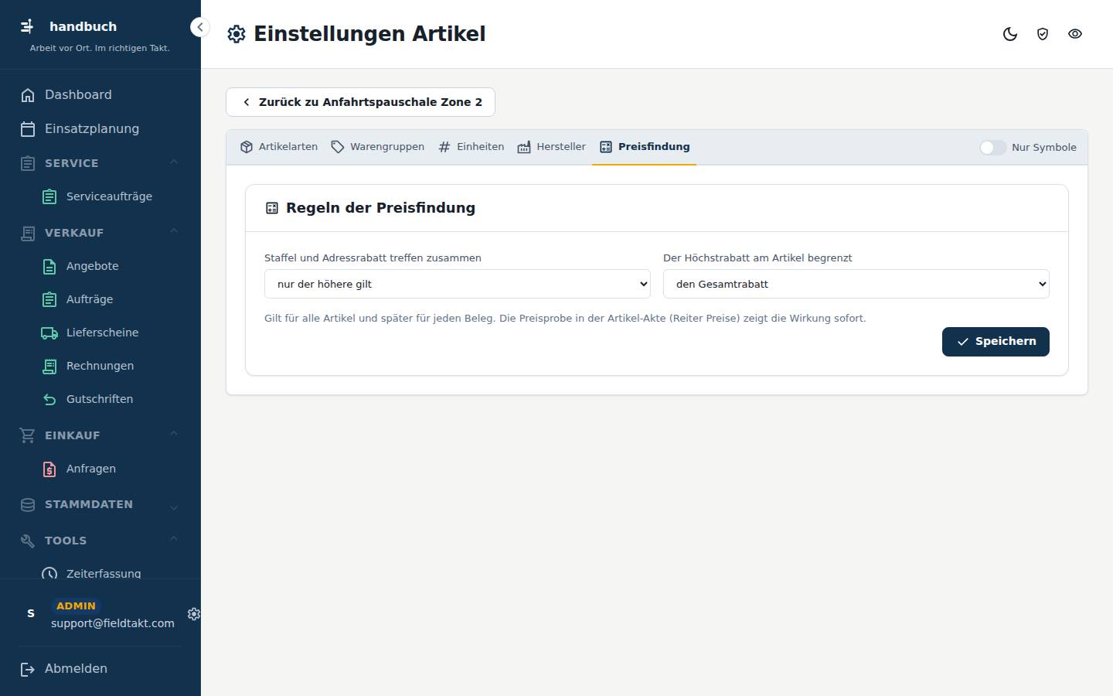Image resolution: width=1113 pixels, height=696 pixels.
Task: Switch to the Warengruppen tab
Action: tap(377, 147)
